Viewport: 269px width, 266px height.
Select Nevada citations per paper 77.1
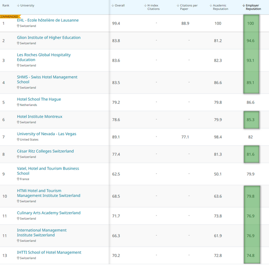185,137
